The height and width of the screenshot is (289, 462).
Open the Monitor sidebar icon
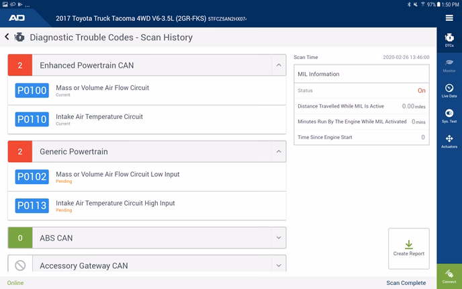[x=449, y=65]
